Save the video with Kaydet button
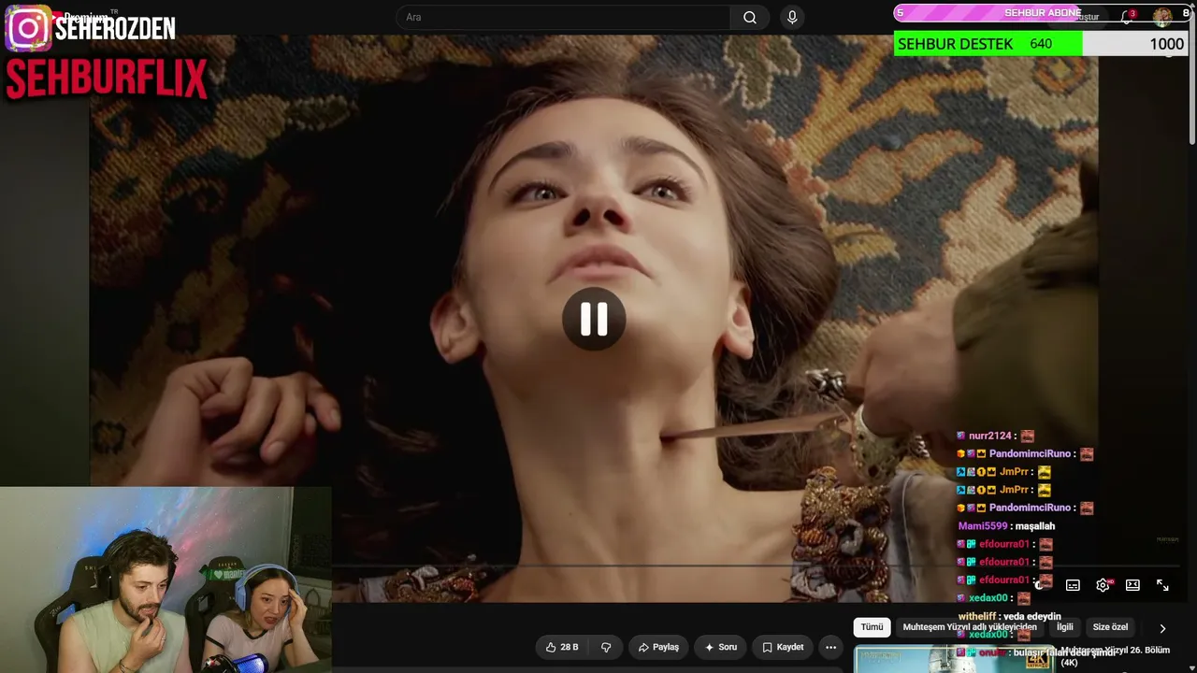 pyautogui.click(x=783, y=647)
